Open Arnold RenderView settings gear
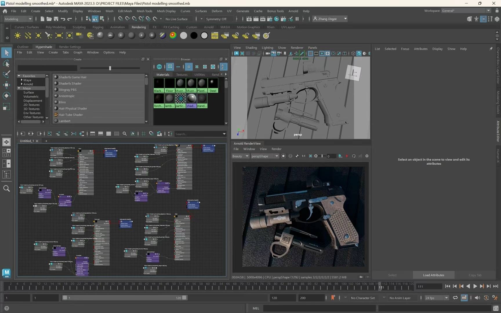This screenshot has width=501, height=313. pyautogui.click(x=367, y=156)
